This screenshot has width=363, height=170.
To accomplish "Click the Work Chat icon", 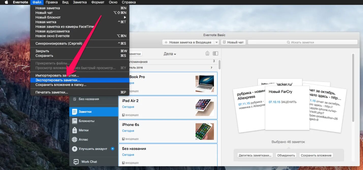I will 76,162.
